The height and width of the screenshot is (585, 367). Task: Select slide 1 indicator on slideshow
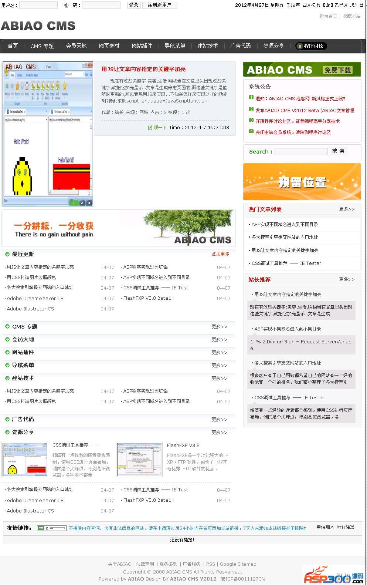[74, 202]
